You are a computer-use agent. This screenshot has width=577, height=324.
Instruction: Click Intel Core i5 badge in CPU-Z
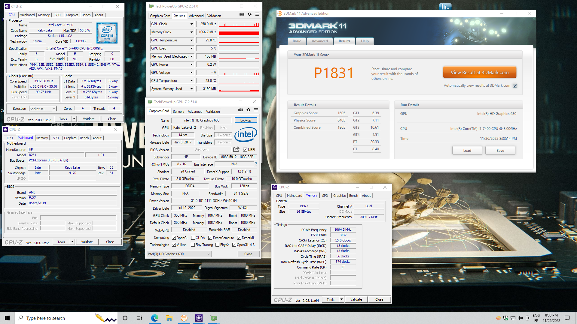[107, 33]
